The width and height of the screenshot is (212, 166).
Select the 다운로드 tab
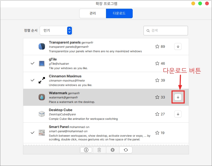tap(119, 13)
